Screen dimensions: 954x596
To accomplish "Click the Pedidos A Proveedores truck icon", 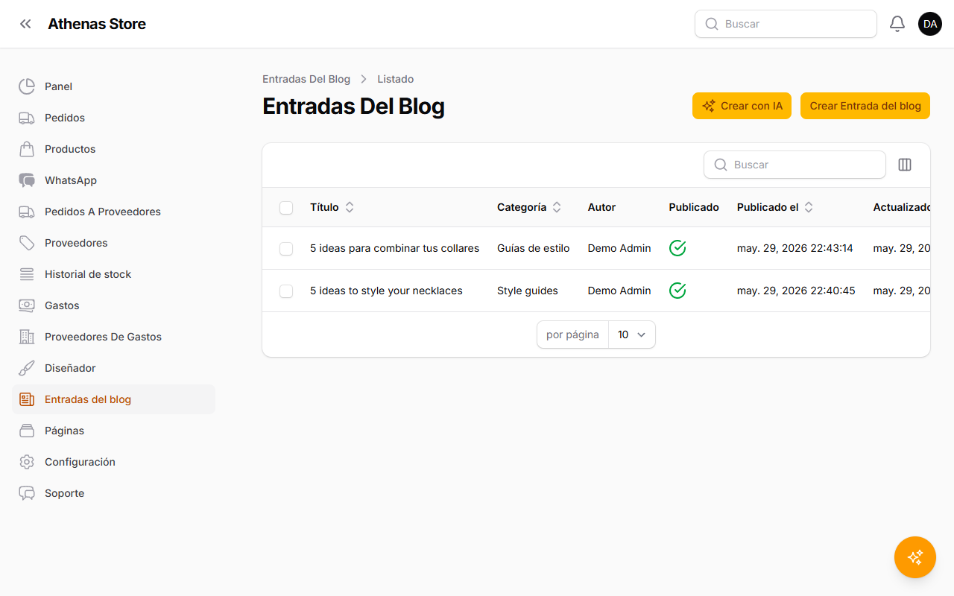I will point(27,212).
